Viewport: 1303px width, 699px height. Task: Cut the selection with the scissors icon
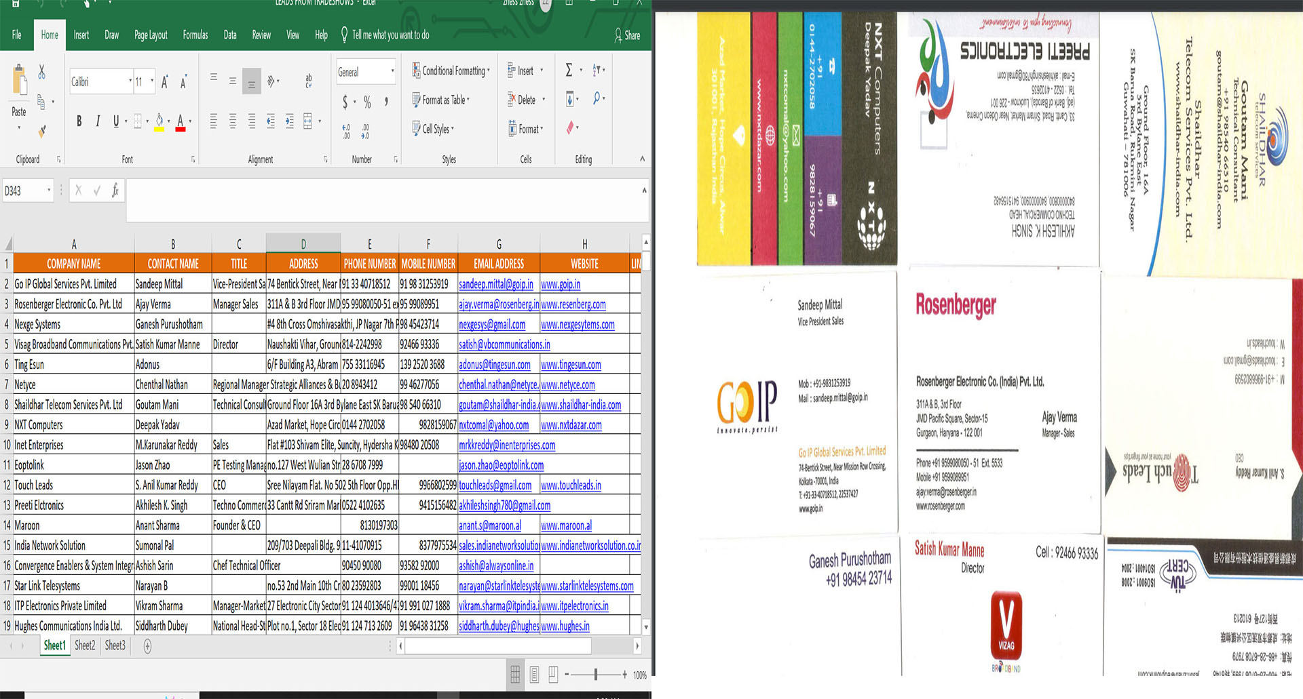coord(42,72)
